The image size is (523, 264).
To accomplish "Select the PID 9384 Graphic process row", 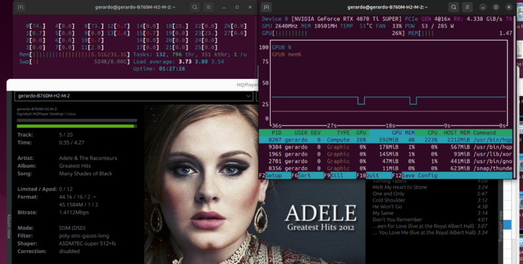I will (386, 147).
